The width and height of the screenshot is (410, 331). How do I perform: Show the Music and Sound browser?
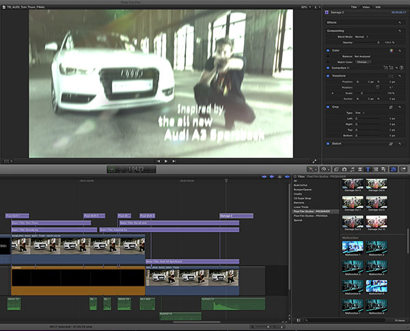tap(352, 170)
